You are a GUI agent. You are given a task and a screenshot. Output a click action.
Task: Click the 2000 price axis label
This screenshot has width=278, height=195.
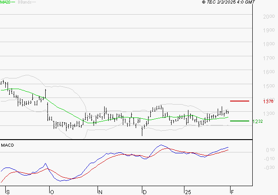tap(269, 17)
